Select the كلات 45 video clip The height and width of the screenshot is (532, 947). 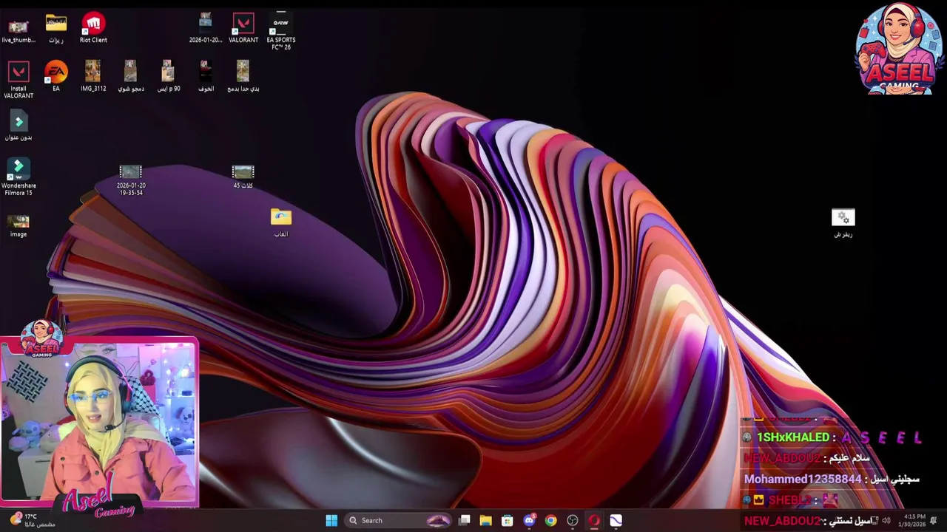pos(243,177)
